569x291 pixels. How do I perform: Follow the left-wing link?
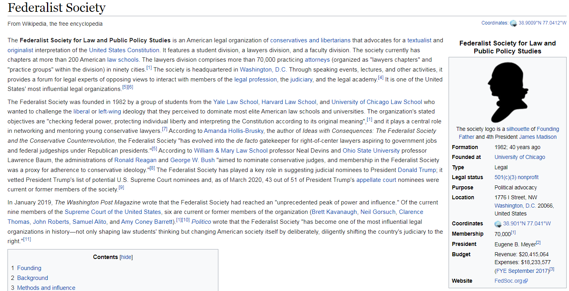pyautogui.click(x=110, y=111)
